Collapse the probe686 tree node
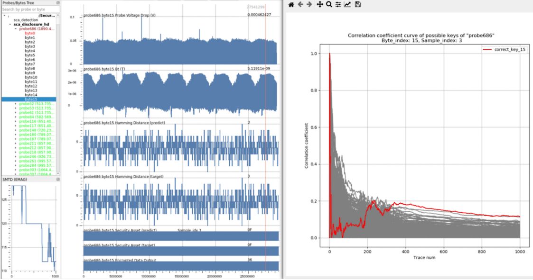The width and height of the screenshot is (533, 280). pos(15,29)
